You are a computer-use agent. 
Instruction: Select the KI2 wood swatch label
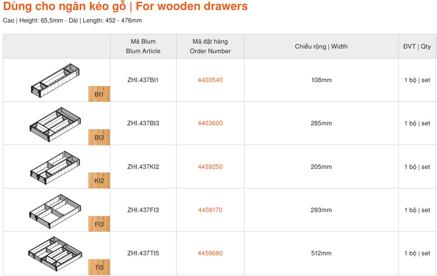tap(99, 181)
